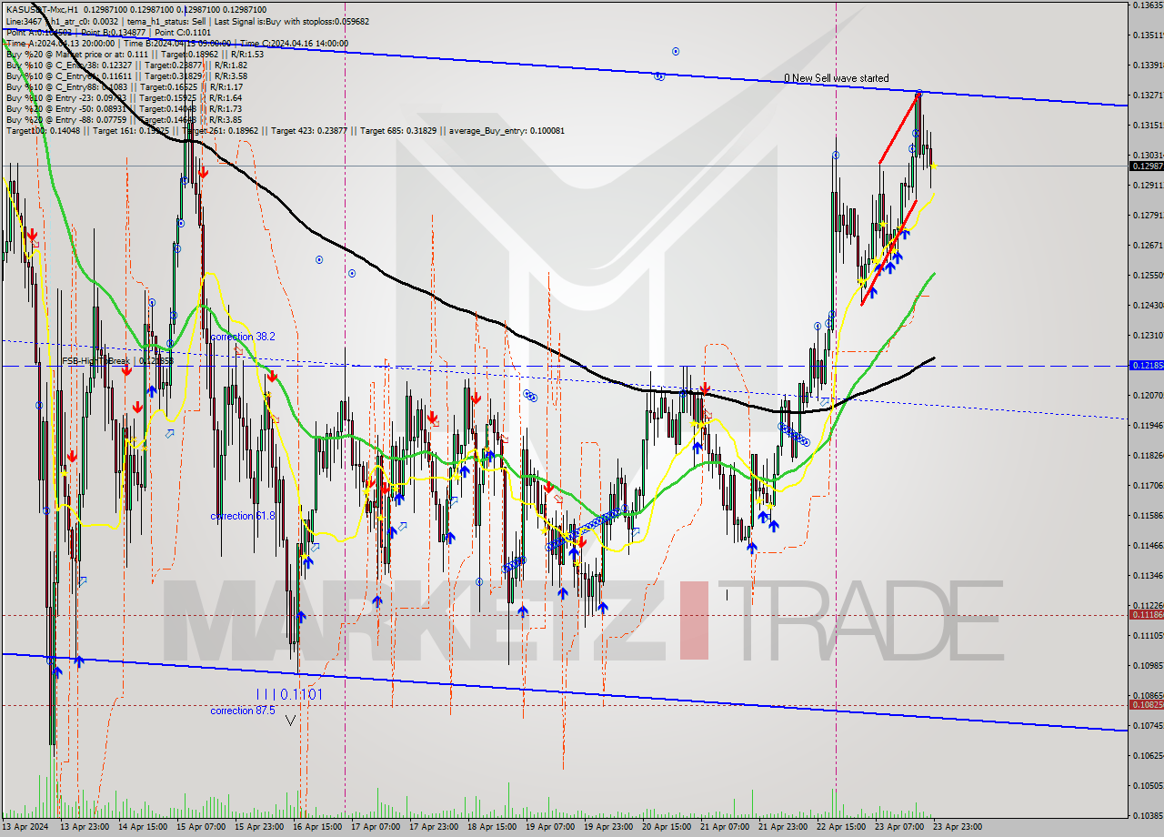Click the '18 Apr 15:00' time label
This screenshot has height=837, width=1164.
[491, 827]
